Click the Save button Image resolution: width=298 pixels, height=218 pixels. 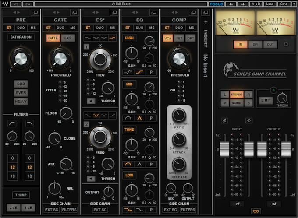click(284, 4)
